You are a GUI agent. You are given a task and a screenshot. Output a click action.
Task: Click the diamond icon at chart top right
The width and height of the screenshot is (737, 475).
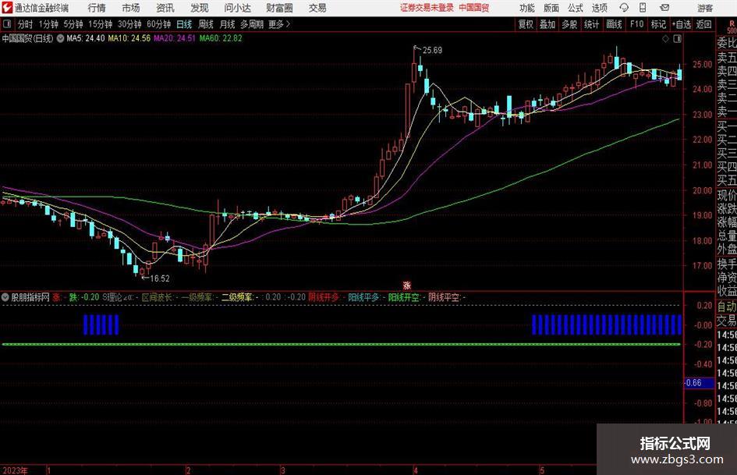coord(665,39)
